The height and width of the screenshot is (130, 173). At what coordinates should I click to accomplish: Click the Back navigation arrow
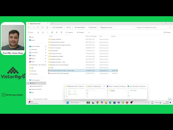click(29, 27)
